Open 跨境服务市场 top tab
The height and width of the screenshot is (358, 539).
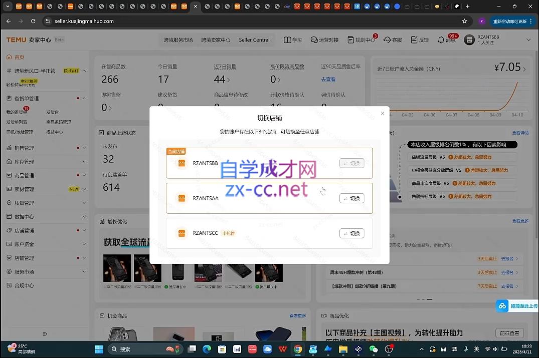[x=178, y=40]
